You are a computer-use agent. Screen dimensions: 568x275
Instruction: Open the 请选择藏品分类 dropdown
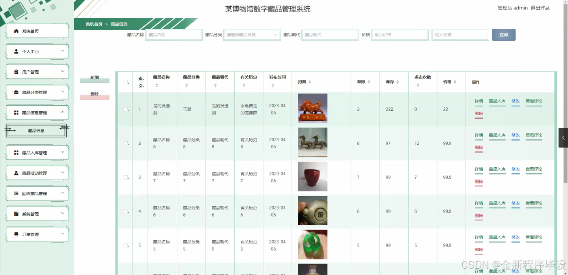(252, 35)
